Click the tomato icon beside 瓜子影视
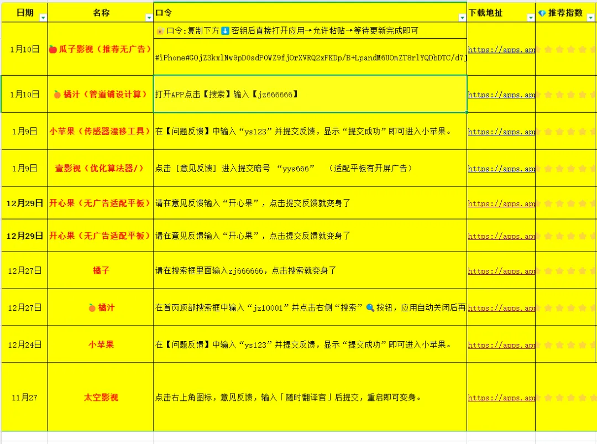This screenshot has height=444, width=597. click(53, 49)
